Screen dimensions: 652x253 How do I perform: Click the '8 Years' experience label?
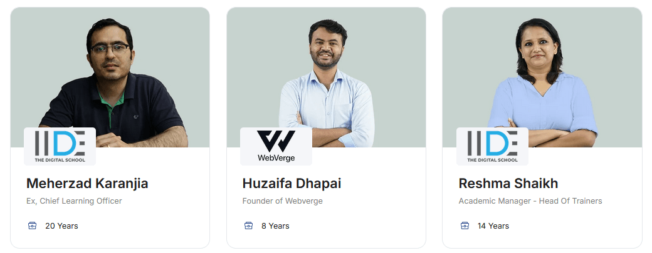click(x=275, y=226)
